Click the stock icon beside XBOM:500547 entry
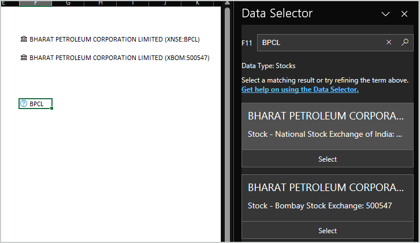 (23, 58)
